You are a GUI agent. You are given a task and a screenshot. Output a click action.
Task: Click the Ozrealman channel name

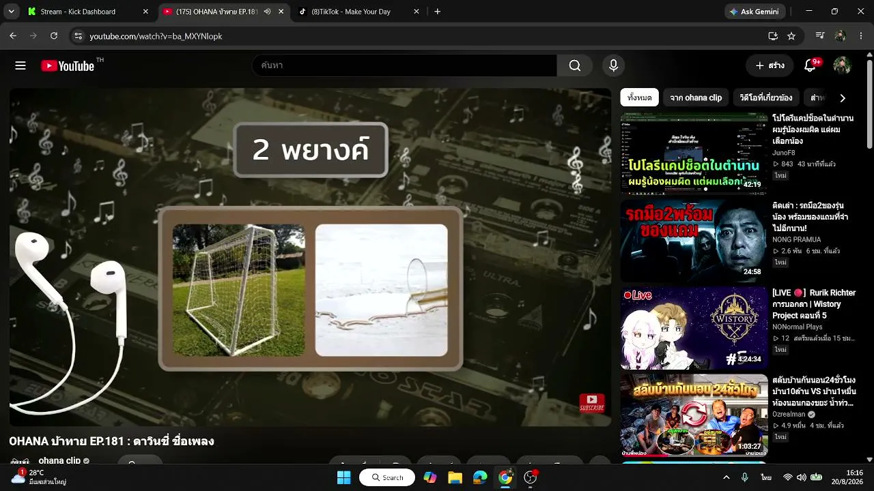coord(789,414)
